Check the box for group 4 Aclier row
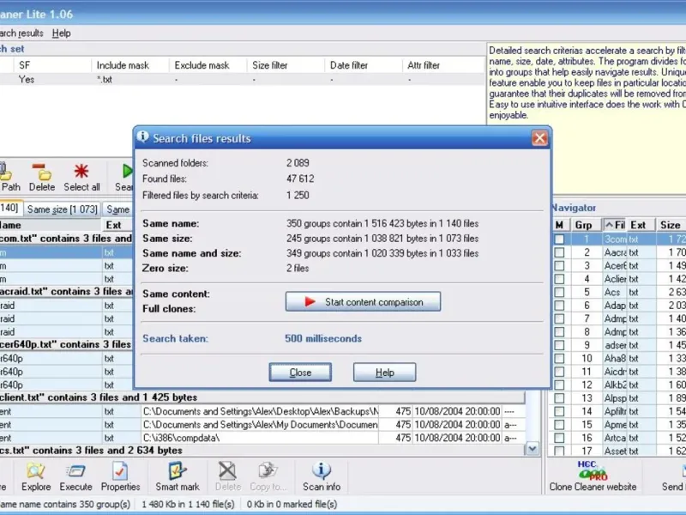This screenshot has height=515, width=686. pyautogui.click(x=559, y=279)
